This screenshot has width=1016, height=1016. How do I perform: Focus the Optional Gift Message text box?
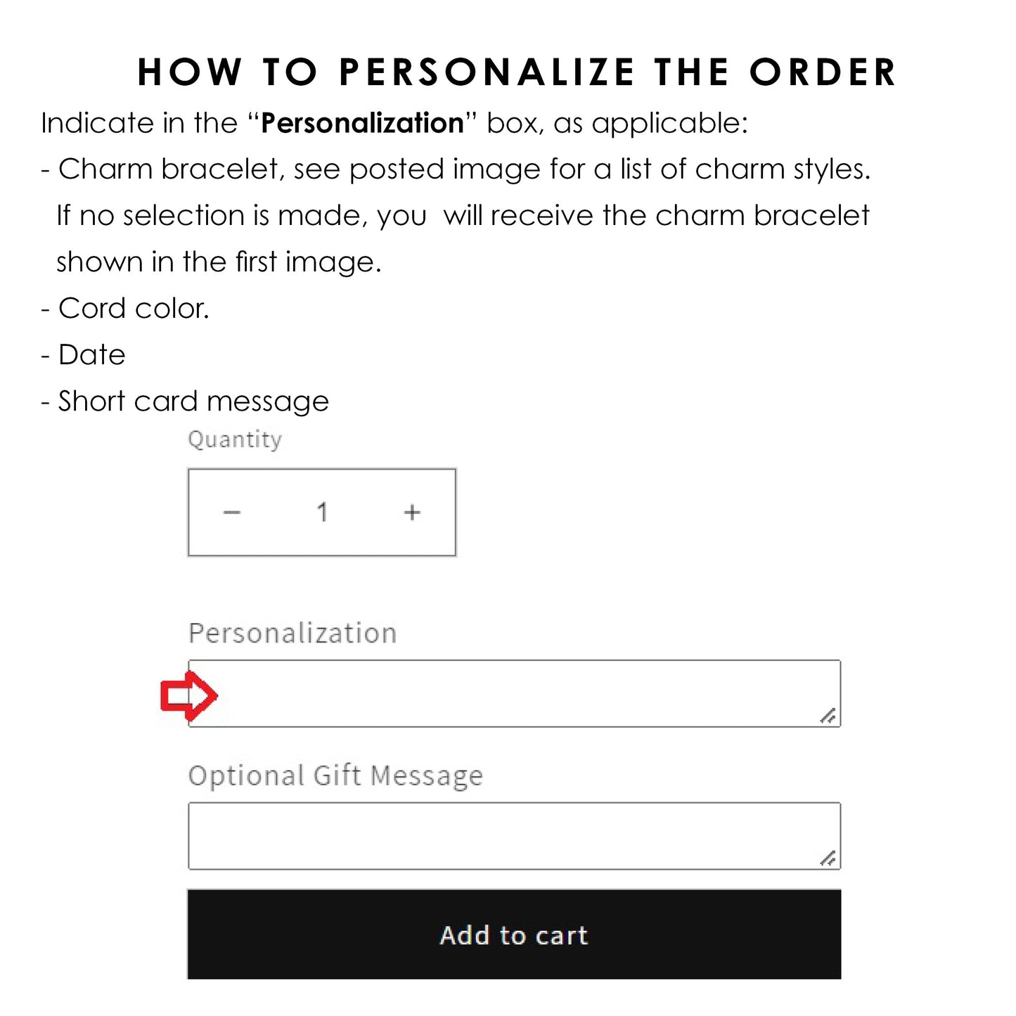coord(513,836)
